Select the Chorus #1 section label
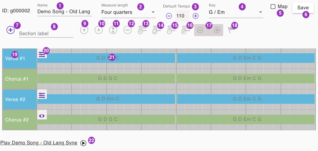 (19, 79)
